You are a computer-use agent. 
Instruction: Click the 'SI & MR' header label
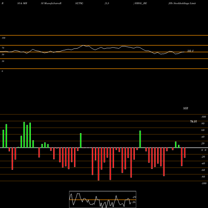[x=22, y=3]
